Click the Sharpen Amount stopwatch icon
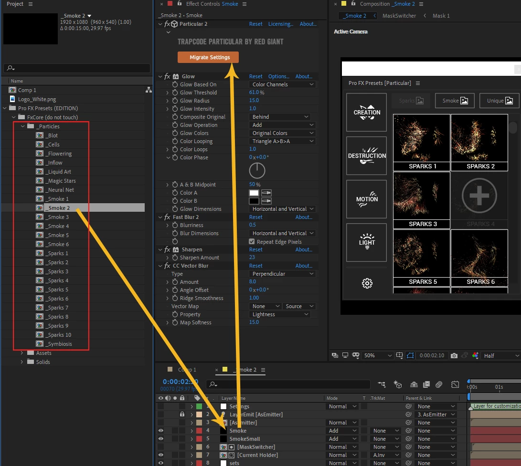This screenshot has width=521, height=466. tap(175, 258)
